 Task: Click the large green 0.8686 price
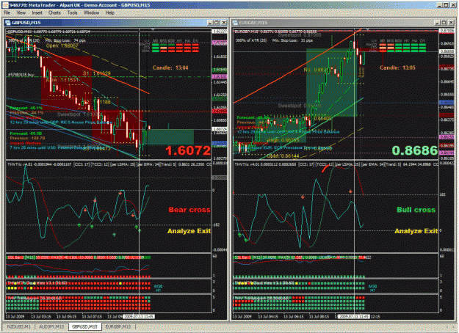(x=415, y=150)
